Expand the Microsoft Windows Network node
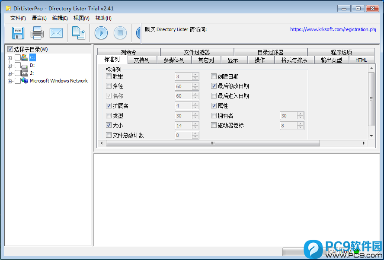The image size is (384, 260). pos(10,81)
